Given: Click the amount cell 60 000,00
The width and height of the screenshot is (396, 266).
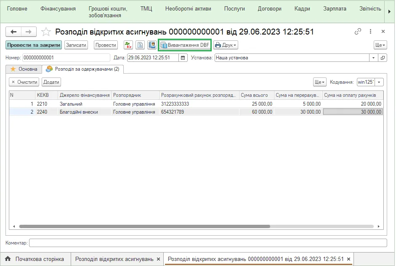Looking at the screenshot, I should pos(257,112).
